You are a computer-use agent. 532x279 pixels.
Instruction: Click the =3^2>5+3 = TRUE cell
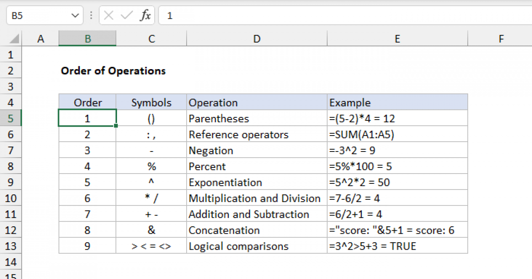point(397,246)
